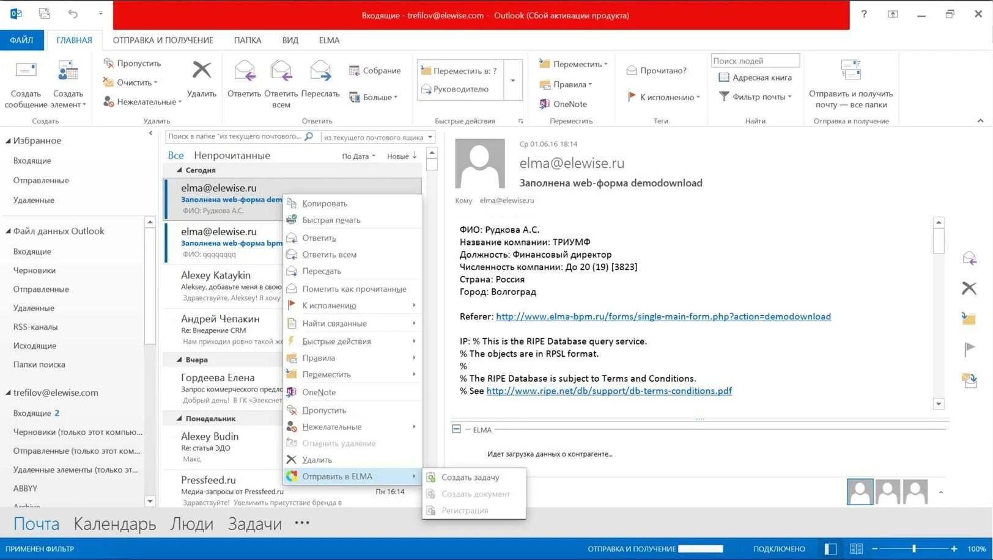Open the Alexey Kataykin message
Image resolution: width=993 pixels, height=560 pixels.
[224, 286]
